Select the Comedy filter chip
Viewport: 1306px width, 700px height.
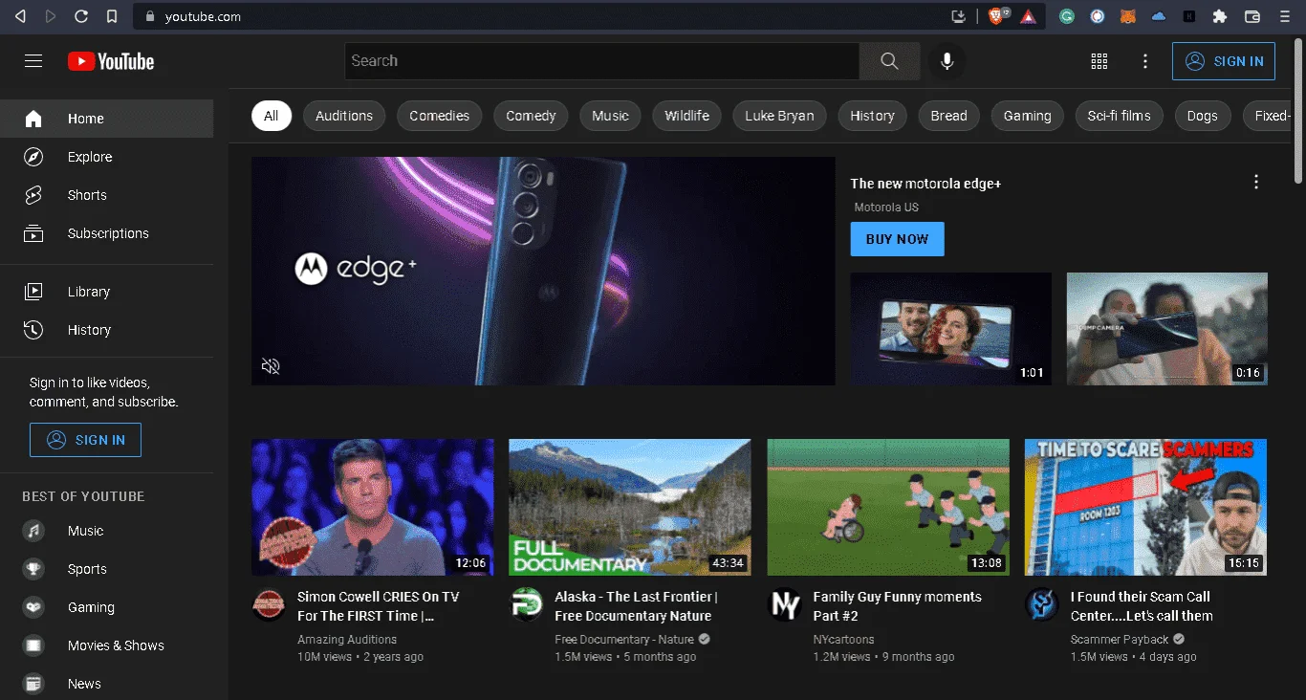pyautogui.click(x=531, y=116)
